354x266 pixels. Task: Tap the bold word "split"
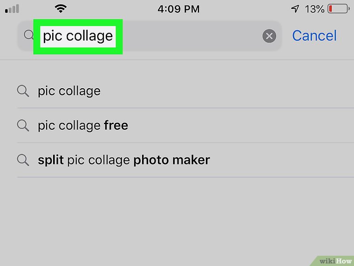[51, 160]
